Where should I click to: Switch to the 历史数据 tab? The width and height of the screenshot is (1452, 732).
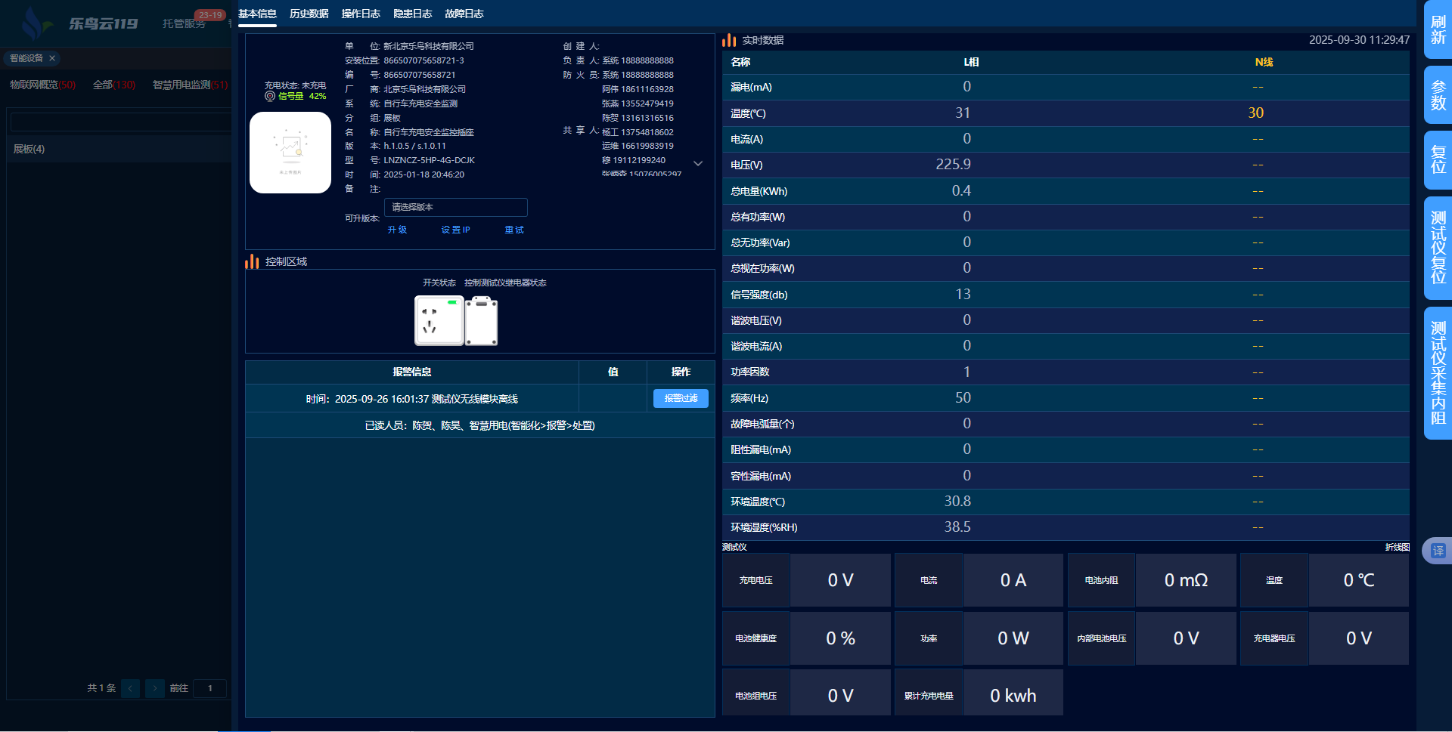tap(309, 14)
